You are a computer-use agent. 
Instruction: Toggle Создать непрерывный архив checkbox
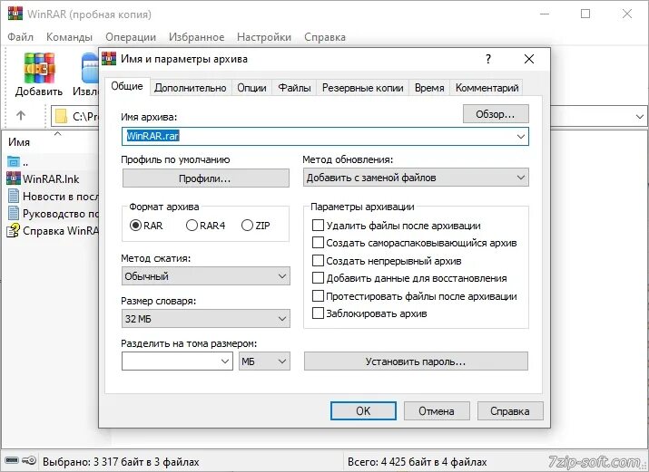tap(318, 261)
